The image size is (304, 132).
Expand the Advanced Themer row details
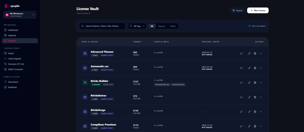pyautogui.click(x=261, y=54)
